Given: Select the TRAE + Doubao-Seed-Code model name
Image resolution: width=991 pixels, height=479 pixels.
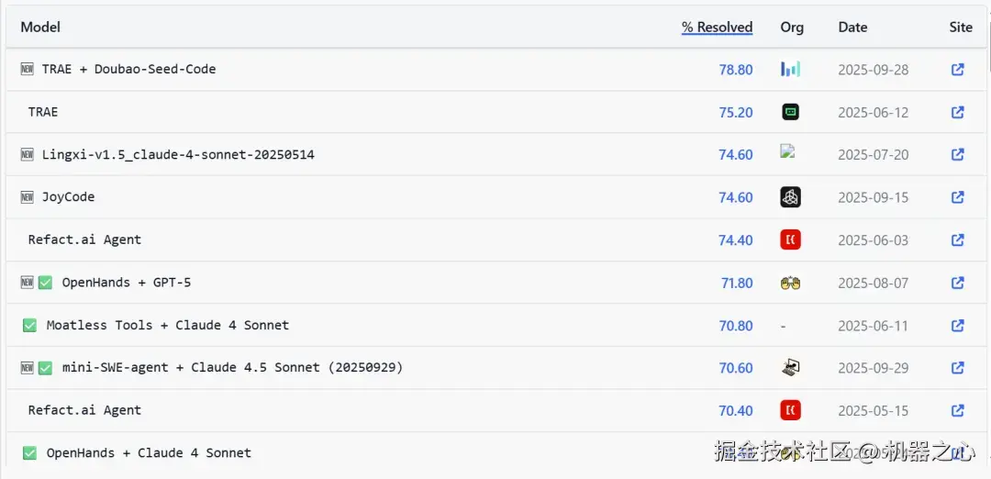Looking at the screenshot, I should [129, 69].
